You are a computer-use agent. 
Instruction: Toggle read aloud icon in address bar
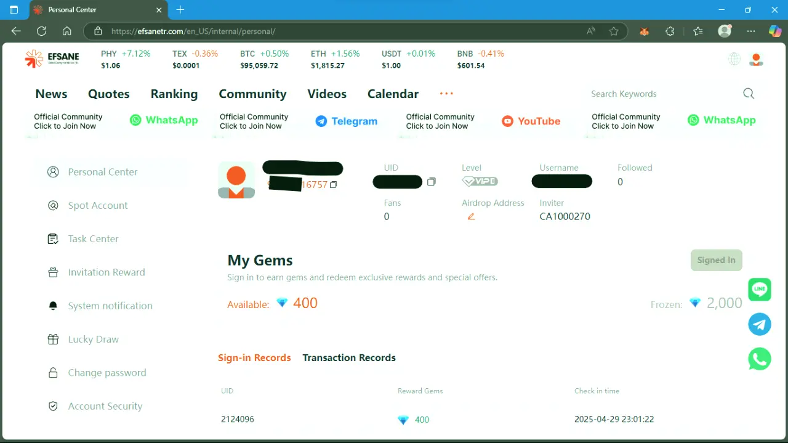(591, 31)
